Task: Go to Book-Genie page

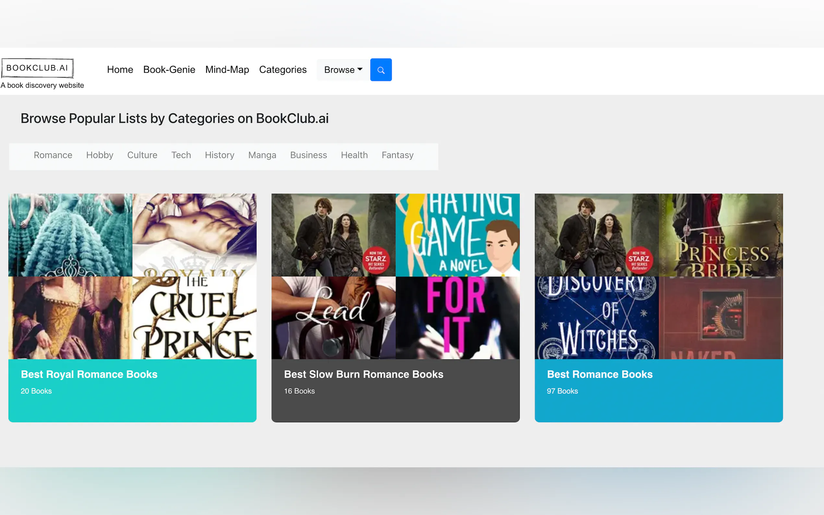Action: point(169,69)
